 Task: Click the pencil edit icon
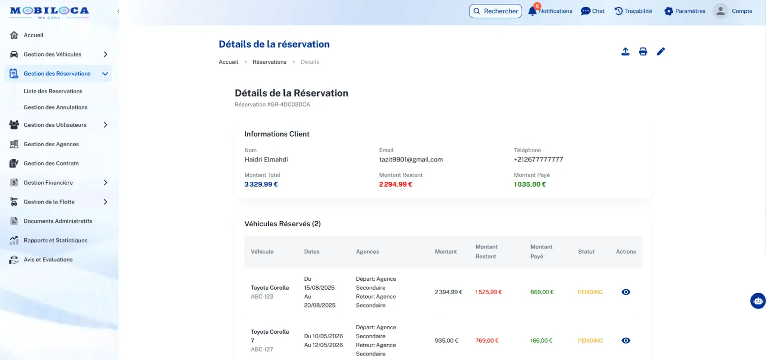(660, 51)
